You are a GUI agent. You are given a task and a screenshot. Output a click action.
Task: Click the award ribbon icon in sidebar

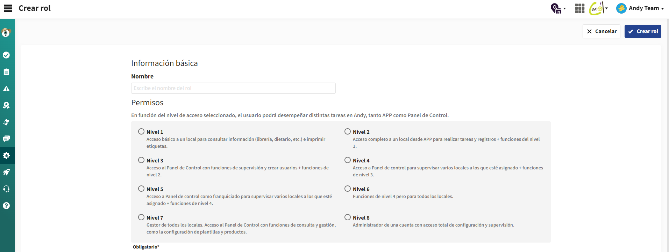6,105
